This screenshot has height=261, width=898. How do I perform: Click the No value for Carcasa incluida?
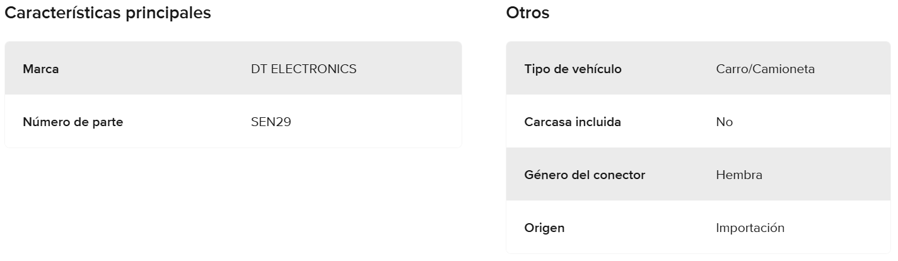click(x=724, y=122)
